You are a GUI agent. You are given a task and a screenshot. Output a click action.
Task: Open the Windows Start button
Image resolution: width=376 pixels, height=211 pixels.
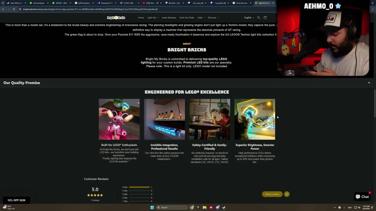[x=152, y=207]
